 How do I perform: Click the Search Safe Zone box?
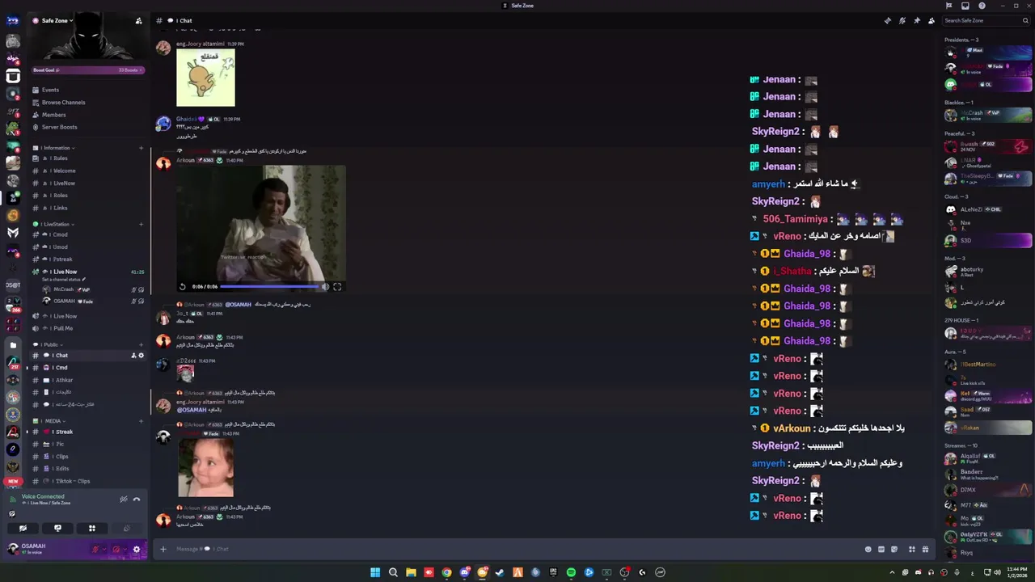(986, 20)
